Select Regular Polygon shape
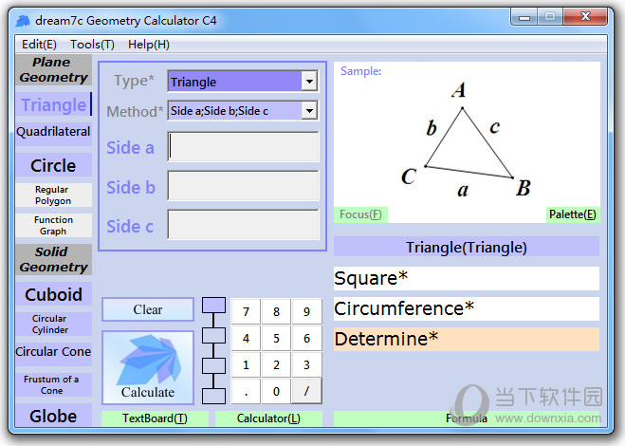This screenshot has width=625, height=446. (x=53, y=195)
